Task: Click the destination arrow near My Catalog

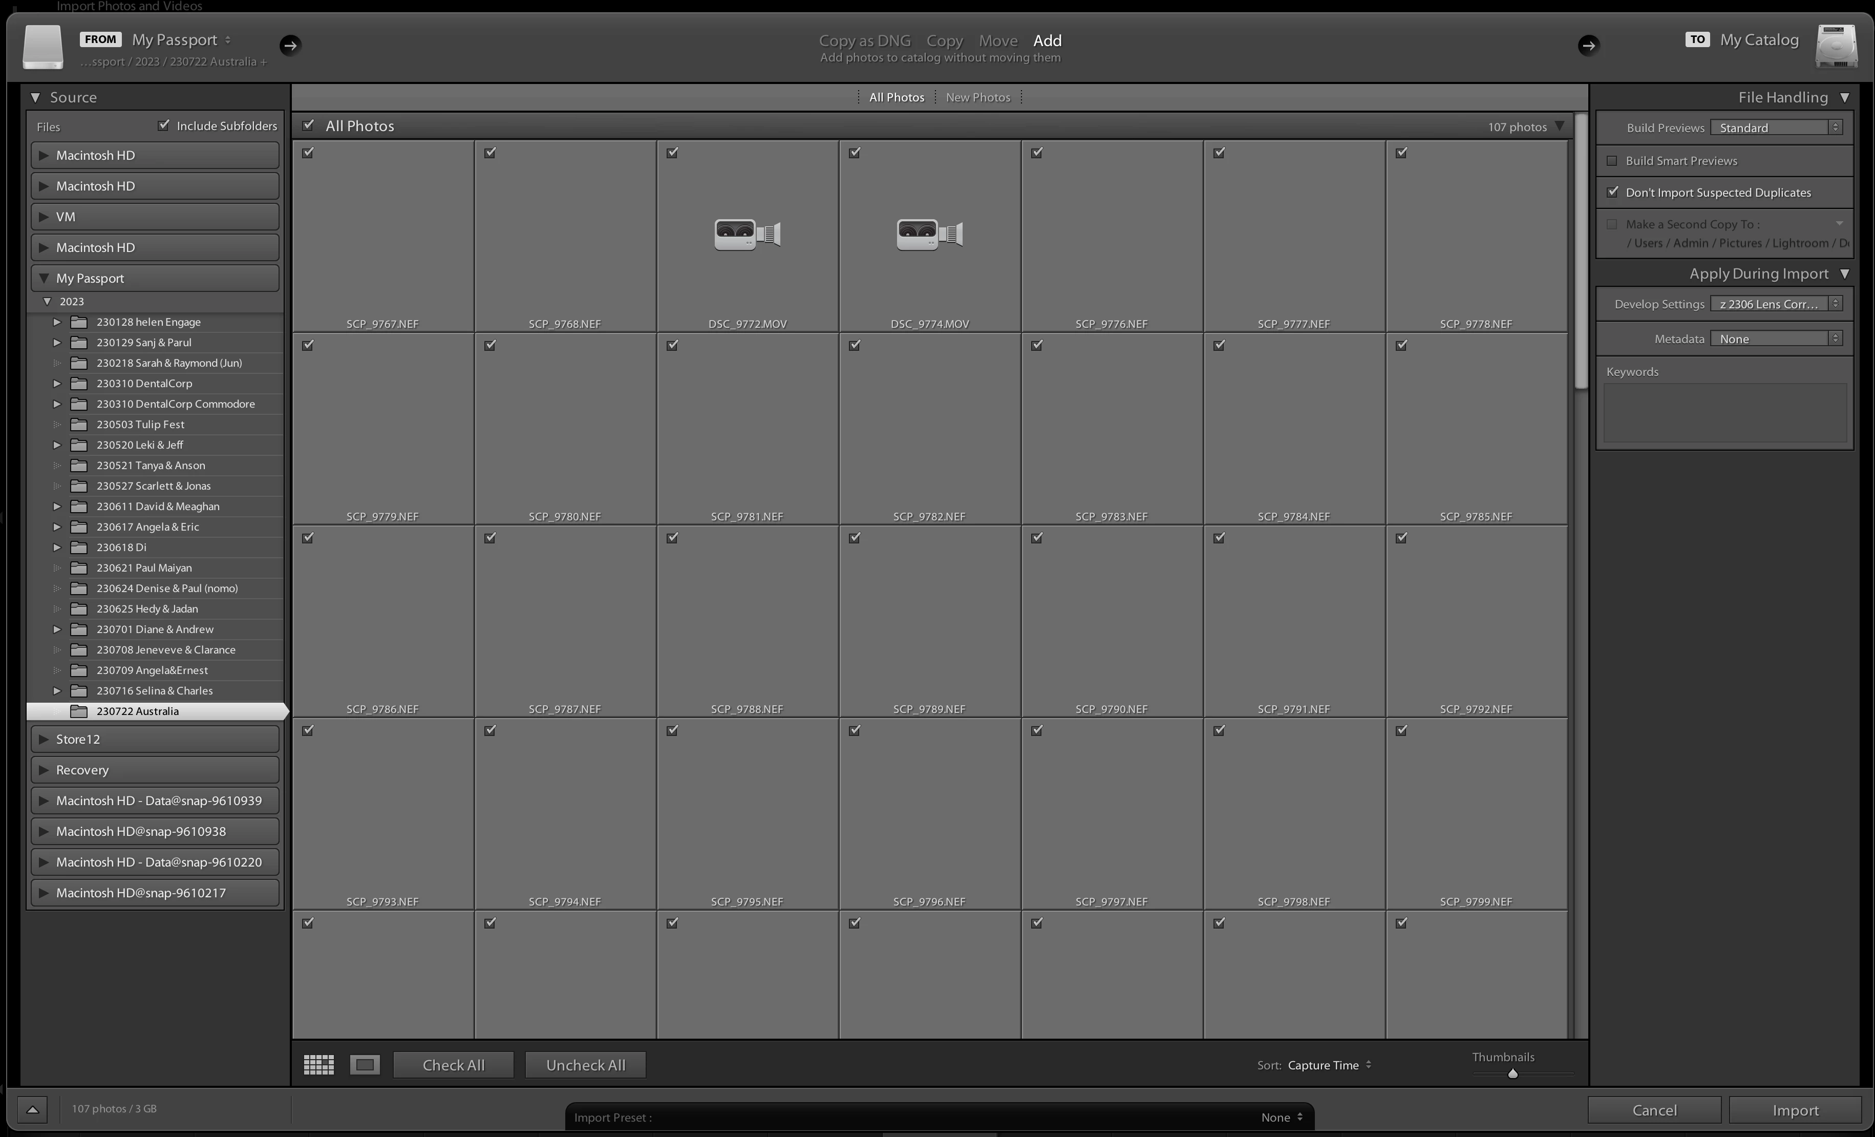Action: (1587, 45)
